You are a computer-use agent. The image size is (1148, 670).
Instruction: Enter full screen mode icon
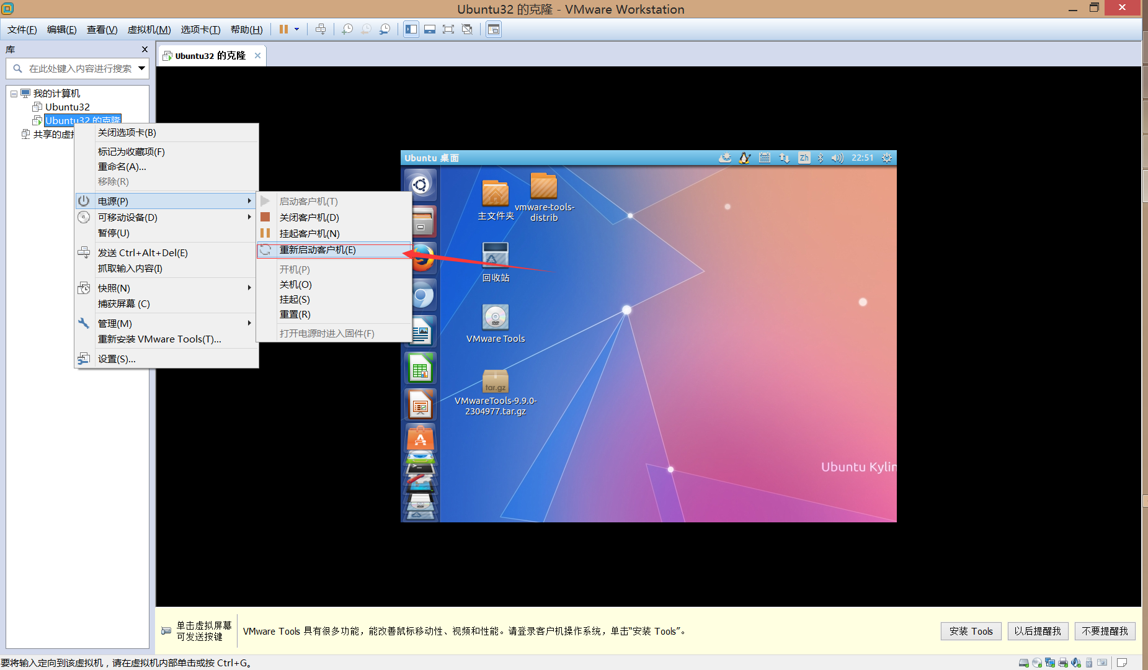pyautogui.click(x=448, y=29)
